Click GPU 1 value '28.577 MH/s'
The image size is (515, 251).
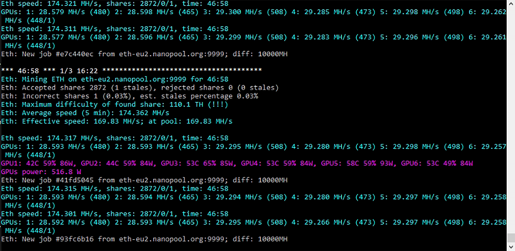pos(62,37)
